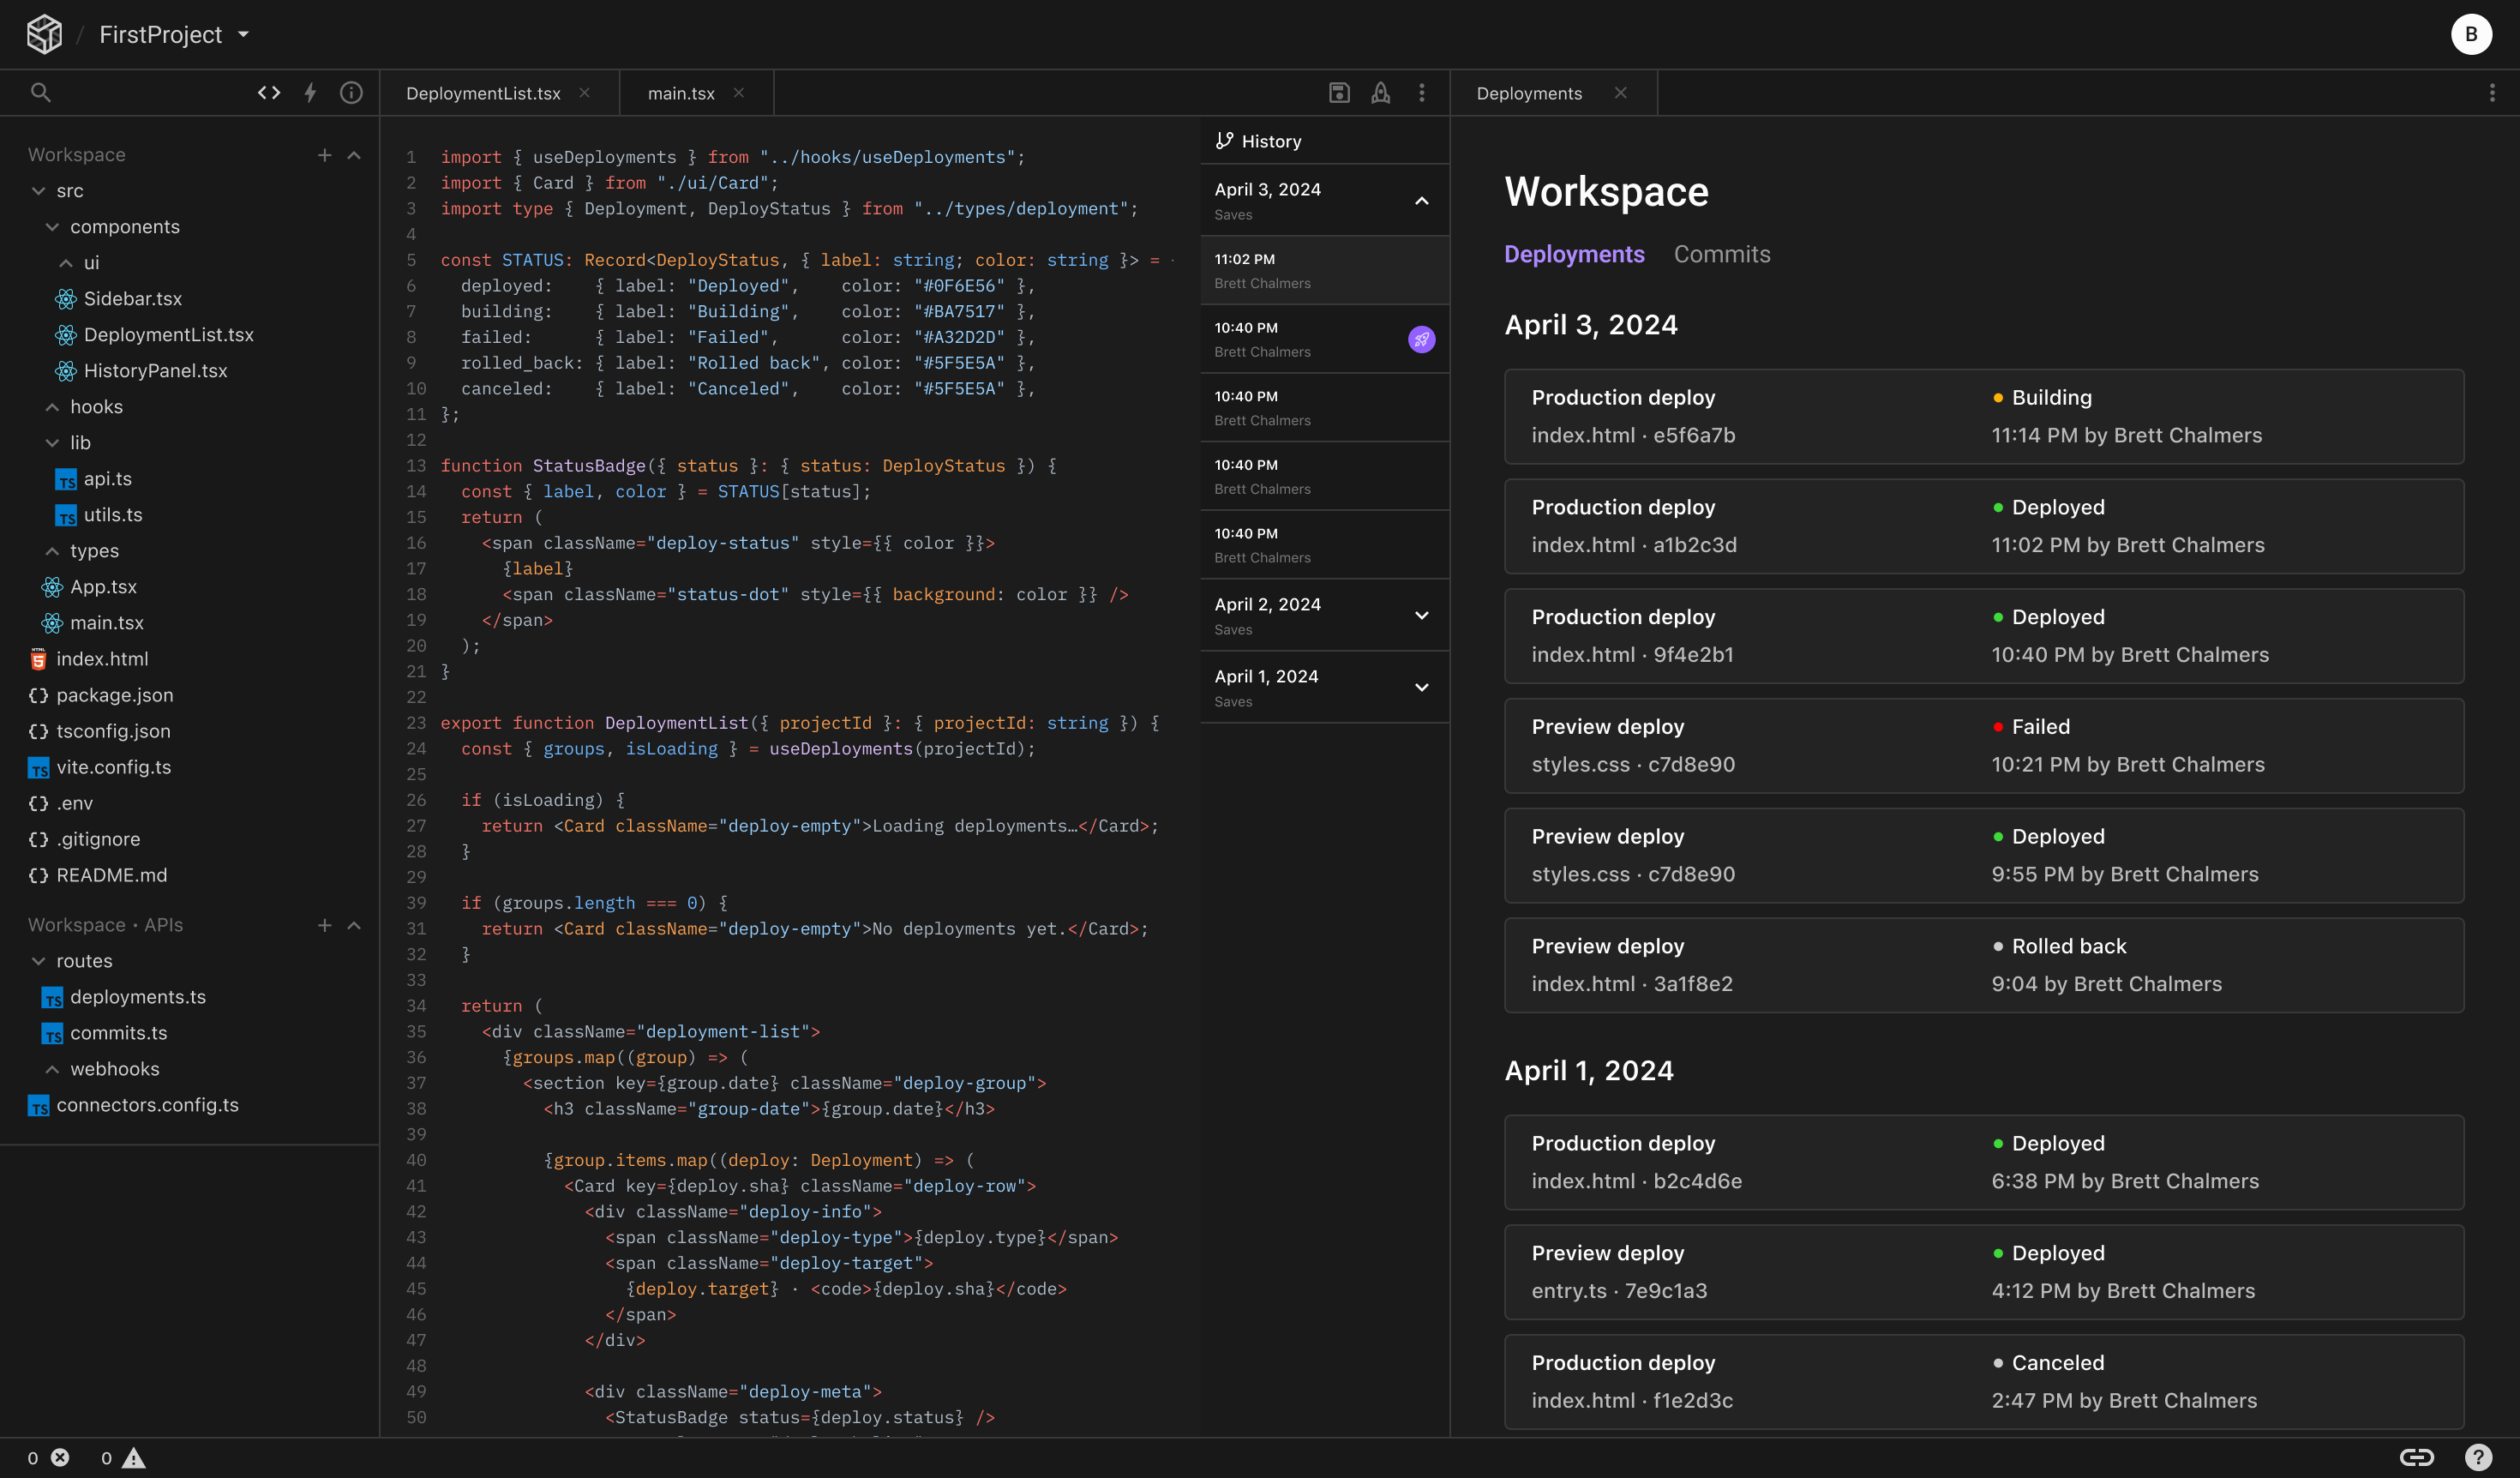2520x1478 pixels.
Task: Close the main.tsx tab
Action: click(738, 92)
